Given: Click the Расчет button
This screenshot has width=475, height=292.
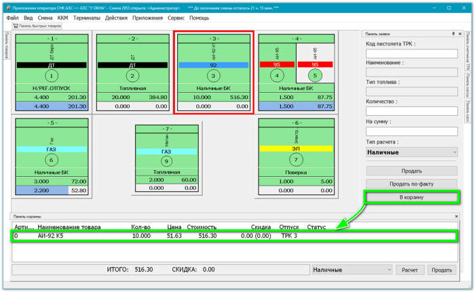Looking at the screenshot, I should point(410,270).
